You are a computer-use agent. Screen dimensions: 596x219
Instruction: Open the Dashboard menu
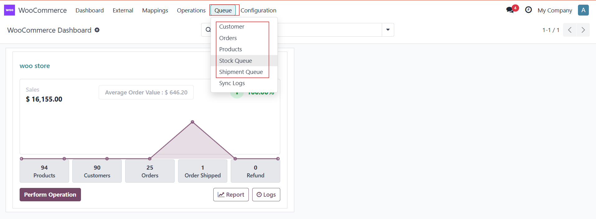point(90,10)
